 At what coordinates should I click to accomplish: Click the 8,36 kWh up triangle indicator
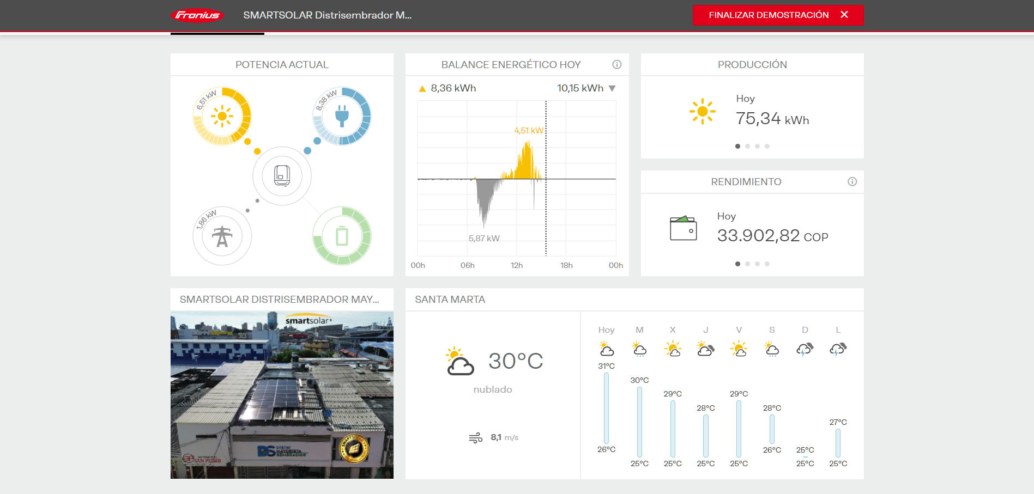click(x=422, y=89)
